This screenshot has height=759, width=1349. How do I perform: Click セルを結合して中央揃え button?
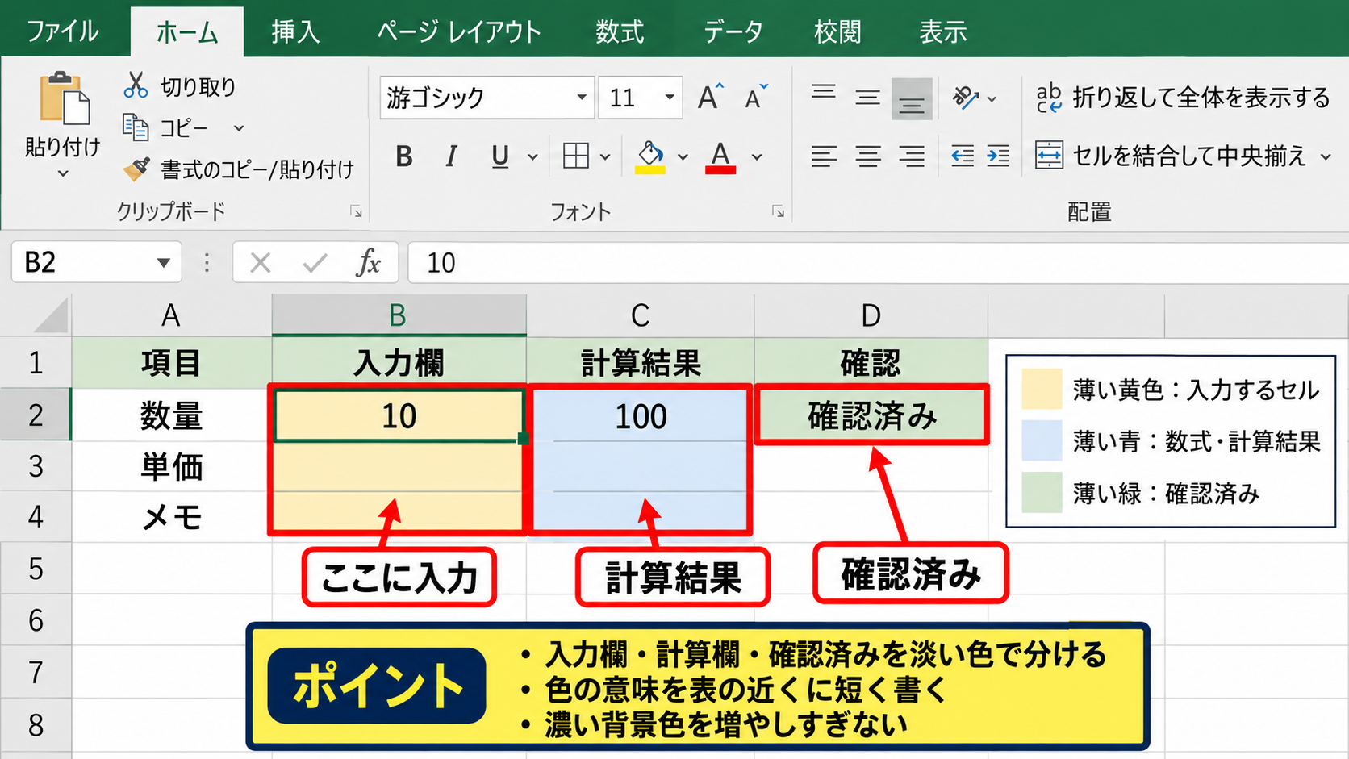(x=1171, y=156)
